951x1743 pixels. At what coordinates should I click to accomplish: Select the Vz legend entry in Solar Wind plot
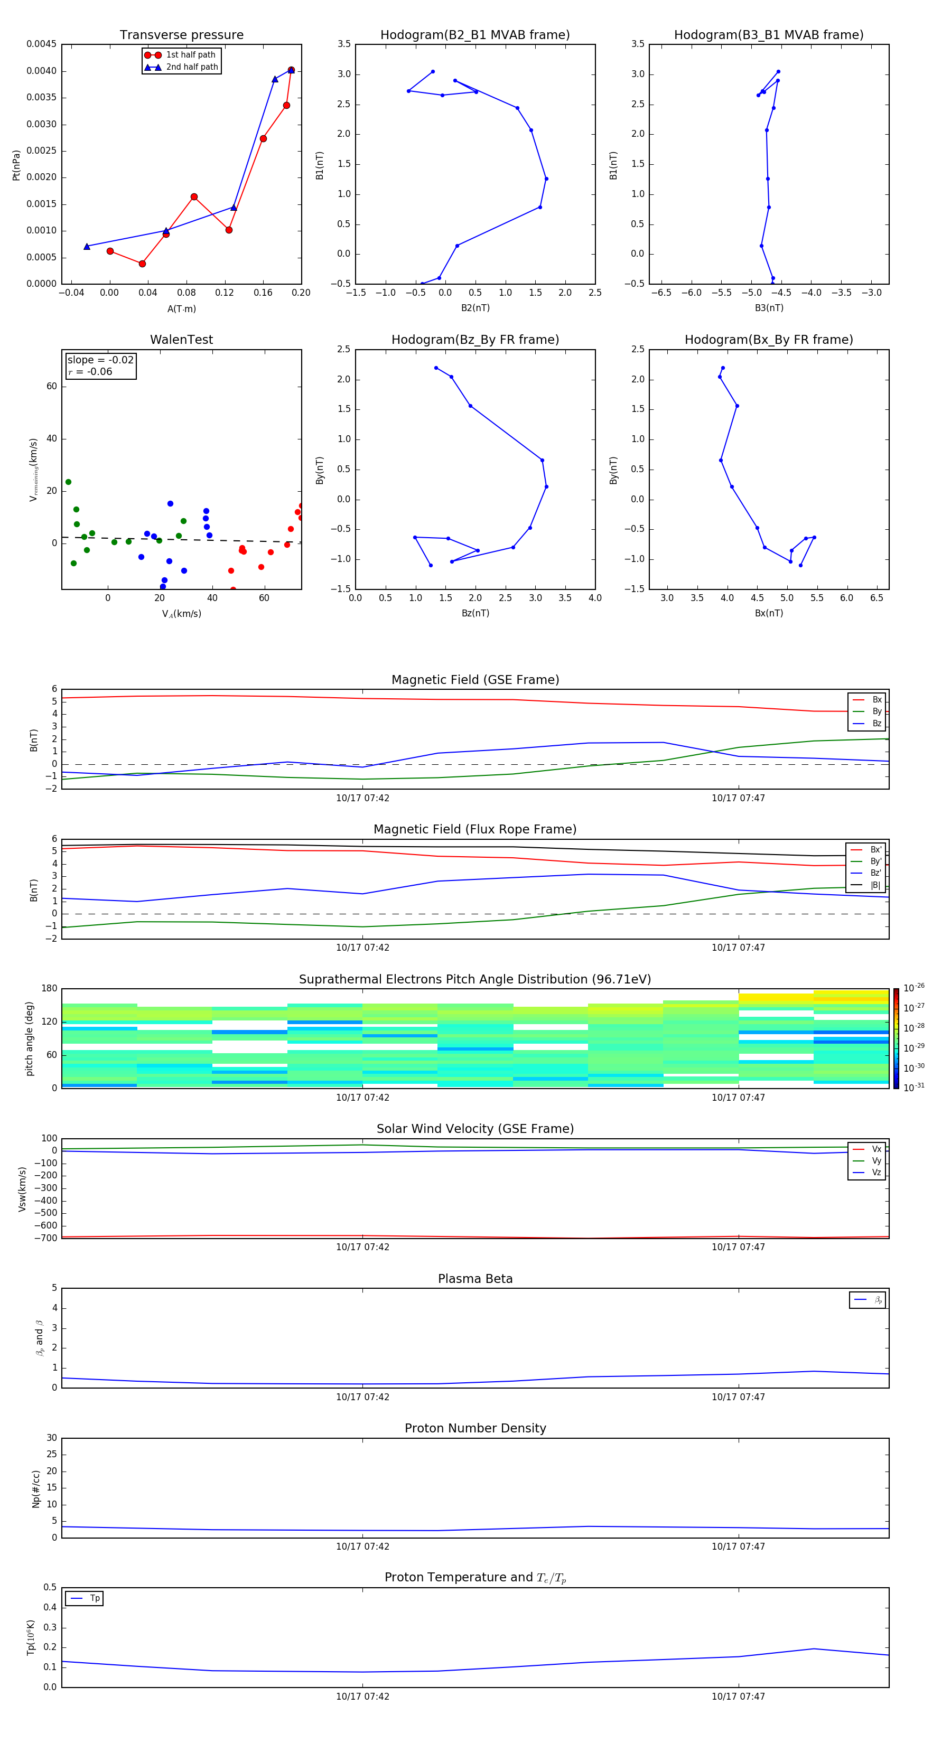(x=867, y=1173)
